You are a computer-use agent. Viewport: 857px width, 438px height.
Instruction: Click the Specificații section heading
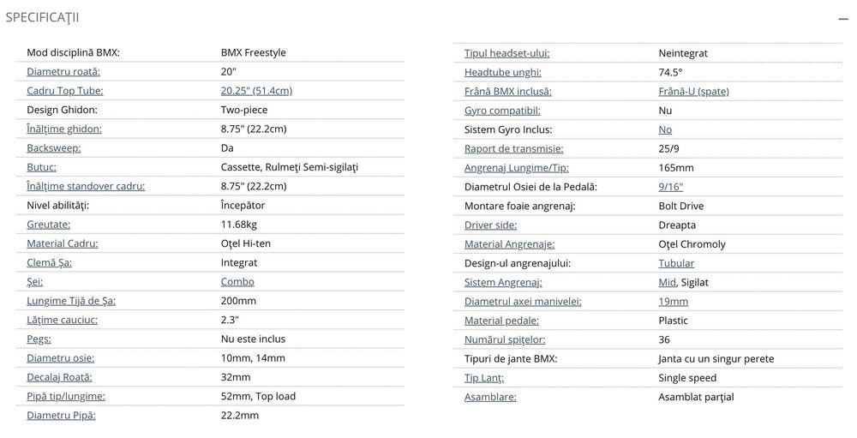42,18
